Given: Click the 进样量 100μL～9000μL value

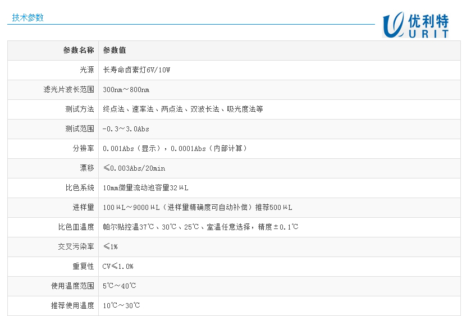Looking at the screenshot, I should [198, 208].
